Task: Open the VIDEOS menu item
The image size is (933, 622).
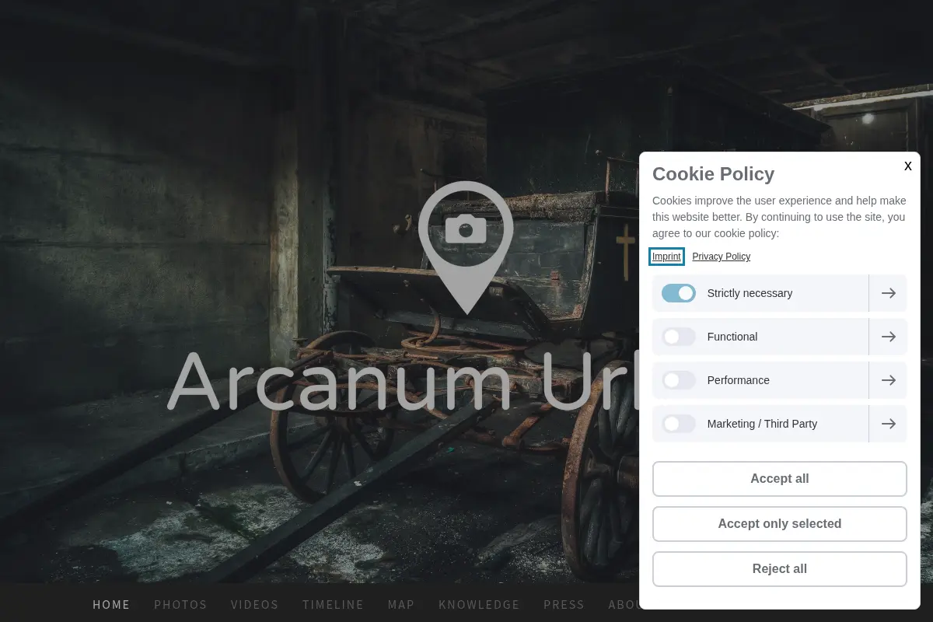Action: [255, 605]
